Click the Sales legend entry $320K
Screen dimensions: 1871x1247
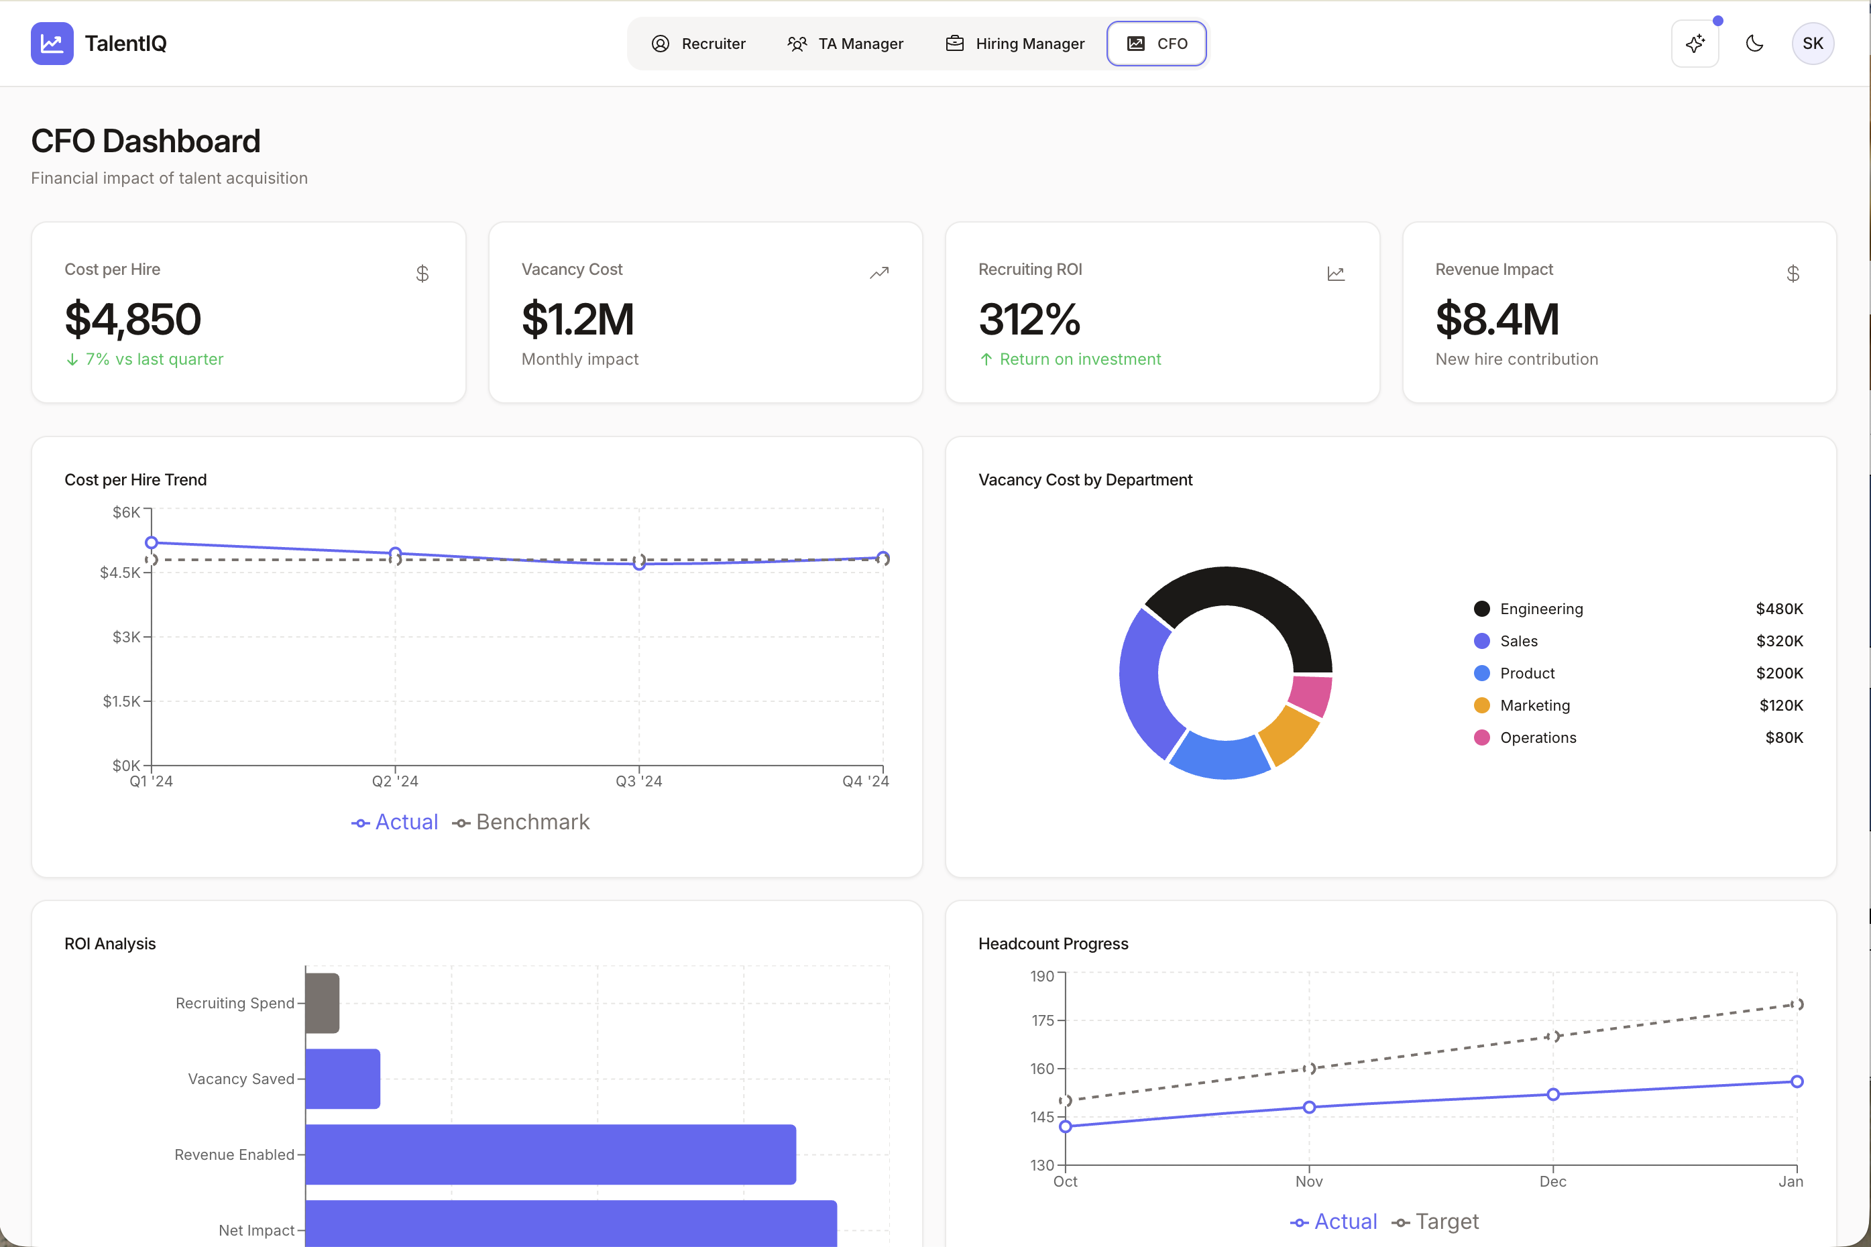pyautogui.click(x=1778, y=641)
